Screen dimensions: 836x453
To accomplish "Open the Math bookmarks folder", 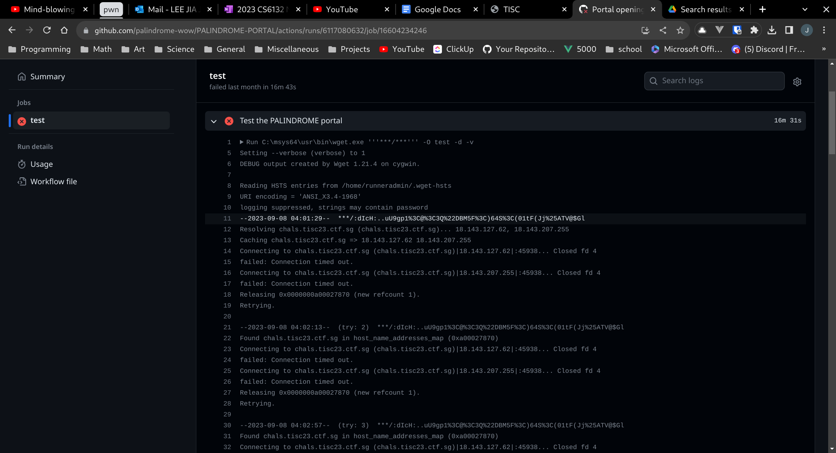I will [x=96, y=49].
